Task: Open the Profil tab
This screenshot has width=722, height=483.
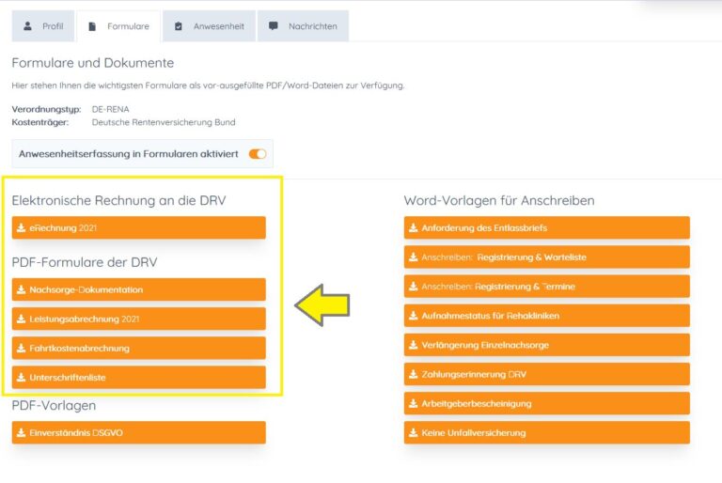Action: (x=43, y=26)
